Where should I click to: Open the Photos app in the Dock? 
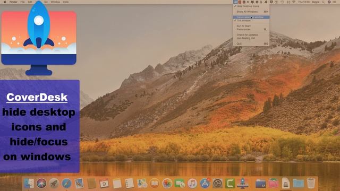click(167, 183)
